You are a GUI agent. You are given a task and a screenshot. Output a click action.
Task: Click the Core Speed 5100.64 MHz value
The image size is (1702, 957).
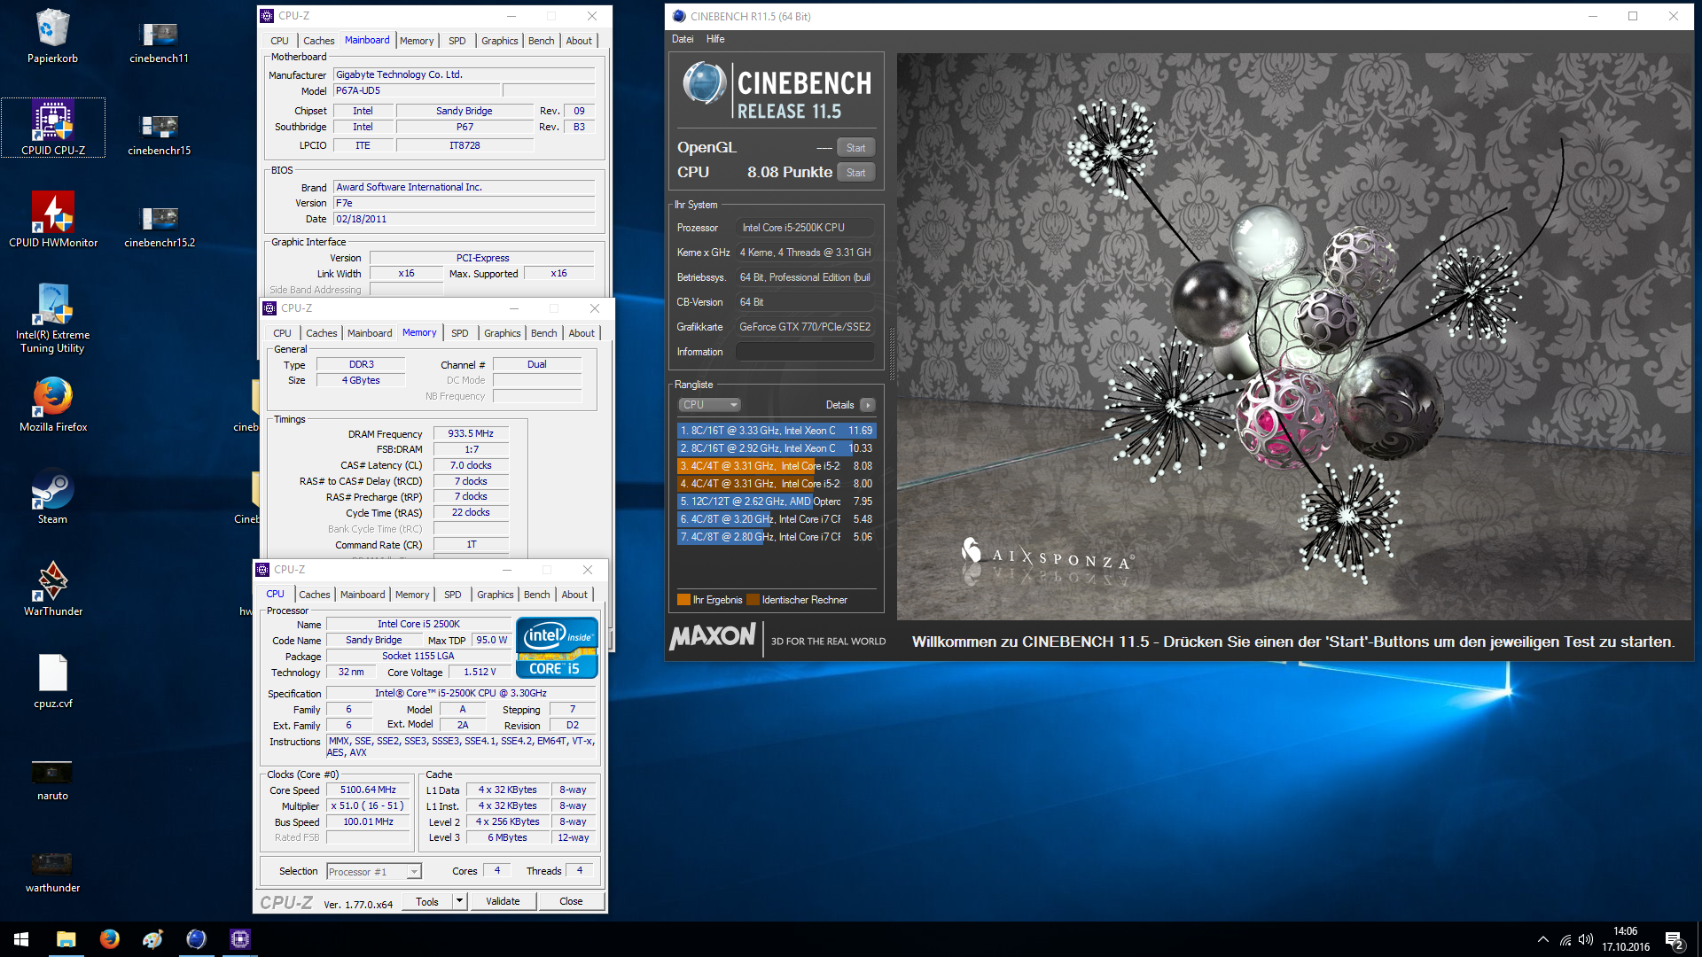(368, 790)
